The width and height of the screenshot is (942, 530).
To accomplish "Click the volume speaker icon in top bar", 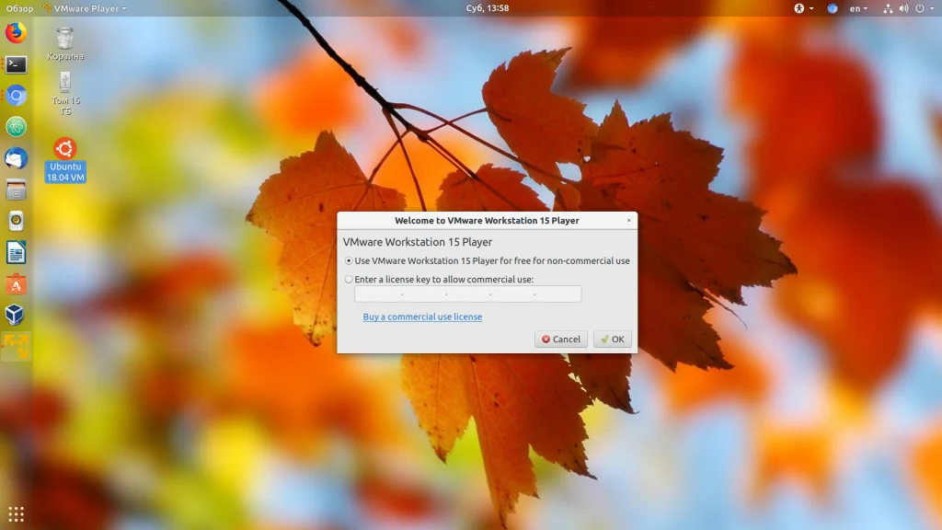I will point(903,8).
